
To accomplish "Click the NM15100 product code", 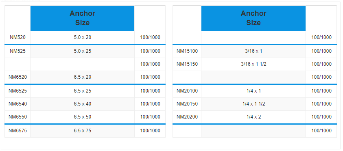I will pos(187,51).
